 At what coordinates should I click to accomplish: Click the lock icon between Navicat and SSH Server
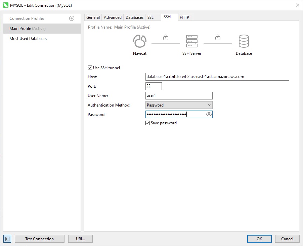(x=166, y=37)
